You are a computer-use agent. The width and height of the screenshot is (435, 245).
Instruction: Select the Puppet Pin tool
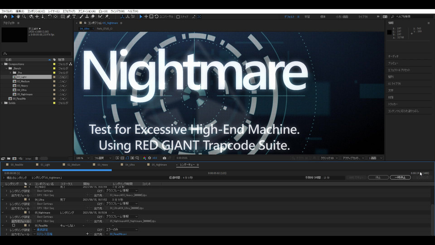pyautogui.click(x=107, y=17)
